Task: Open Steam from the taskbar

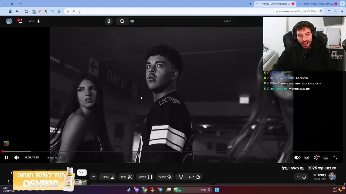Action: (x=129, y=190)
